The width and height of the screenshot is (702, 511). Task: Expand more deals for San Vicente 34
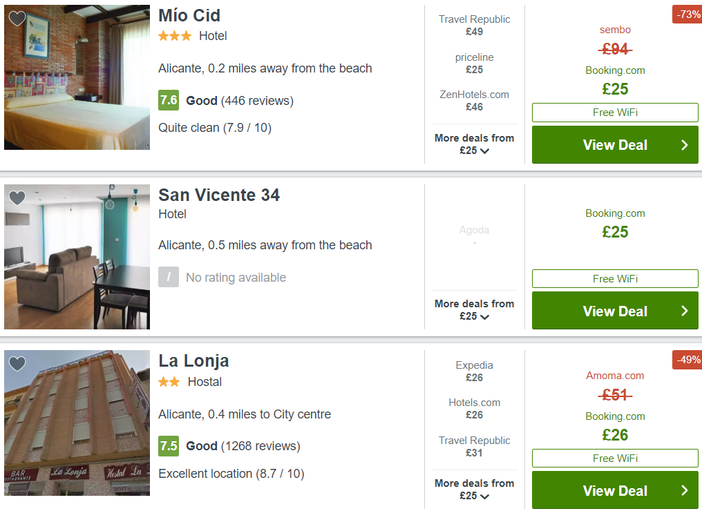[474, 309]
